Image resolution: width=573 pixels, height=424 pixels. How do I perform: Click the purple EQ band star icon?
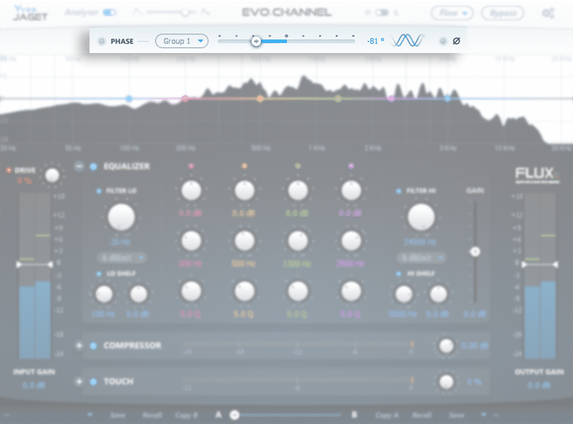pos(351,166)
